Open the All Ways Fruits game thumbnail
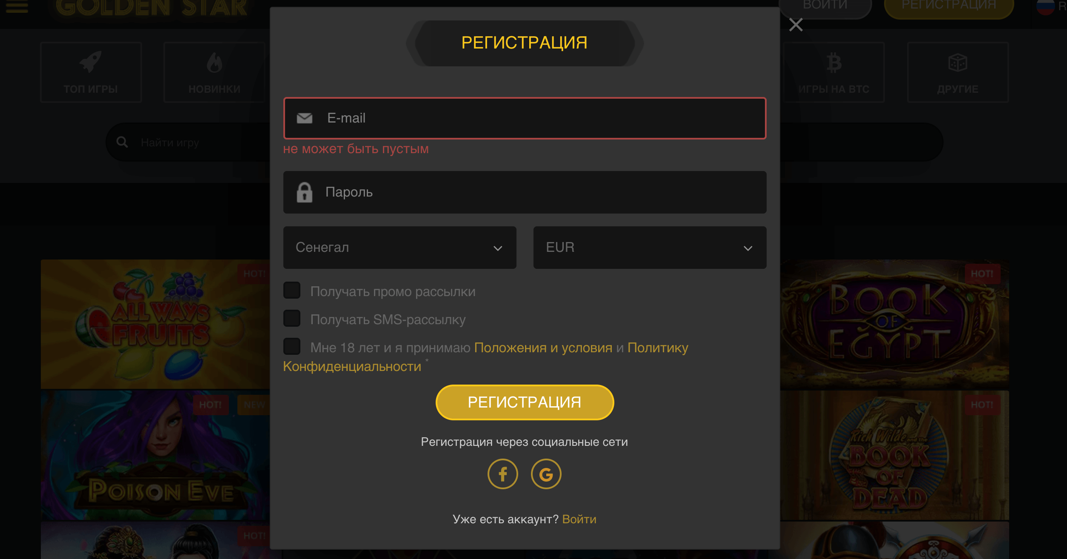The image size is (1067, 559). (x=155, y=324)
